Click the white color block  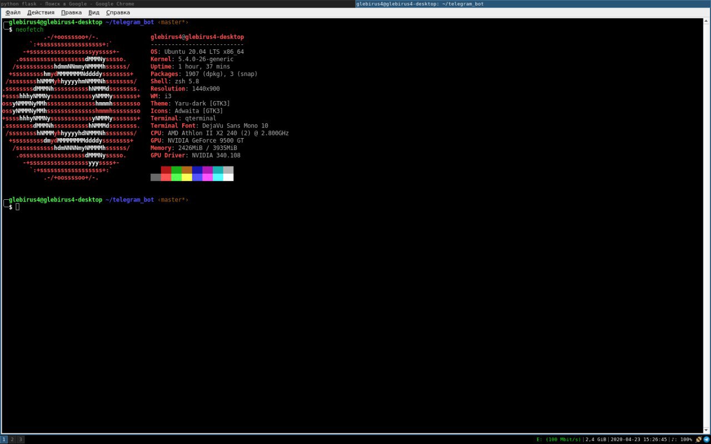[228, 177]
